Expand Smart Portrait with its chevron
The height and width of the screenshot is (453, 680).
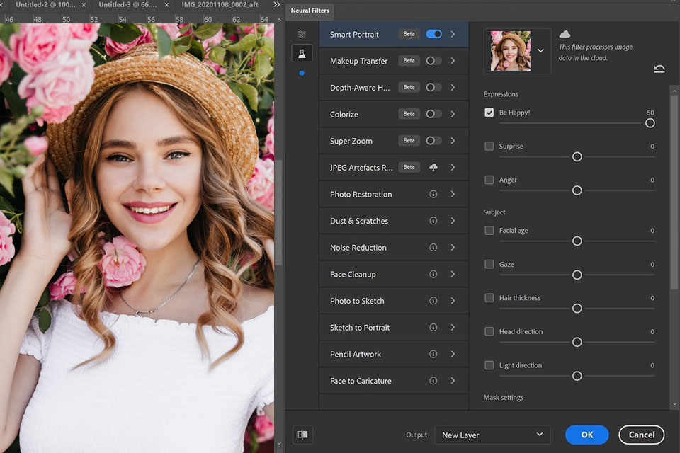[x=453, y=34]
